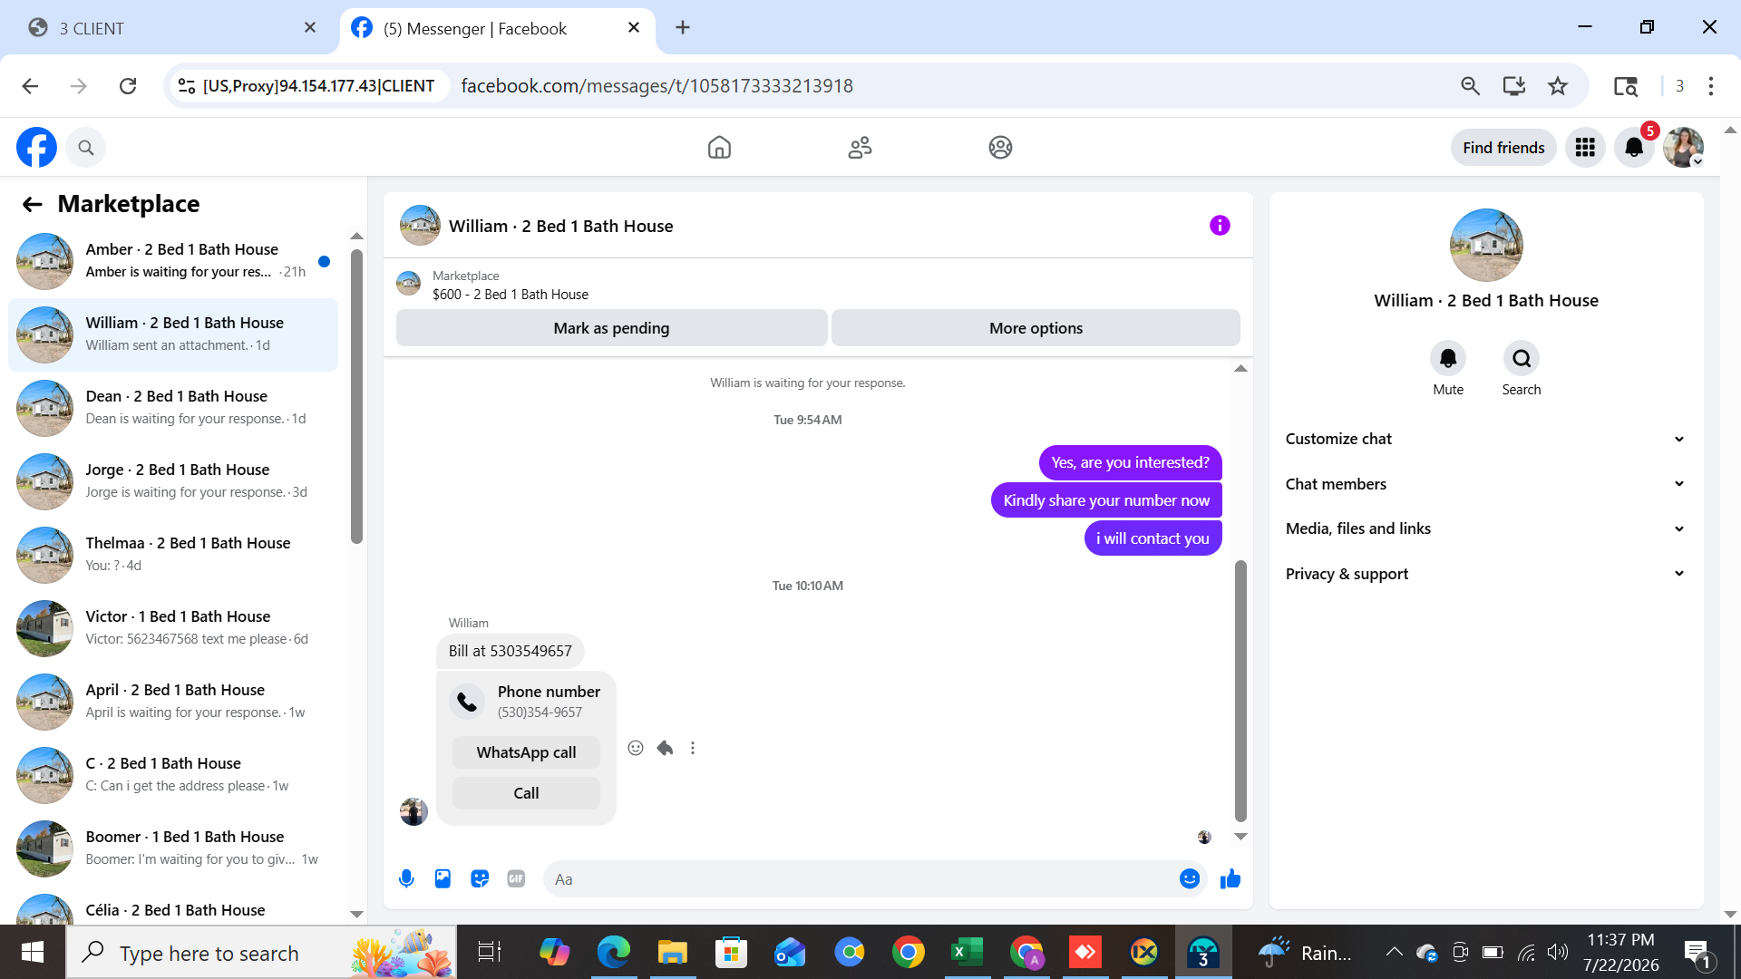Open April 2 Bed 1 Bath House chat
The width and height of the screenshot is (1741, 979).
click(172, 702)
